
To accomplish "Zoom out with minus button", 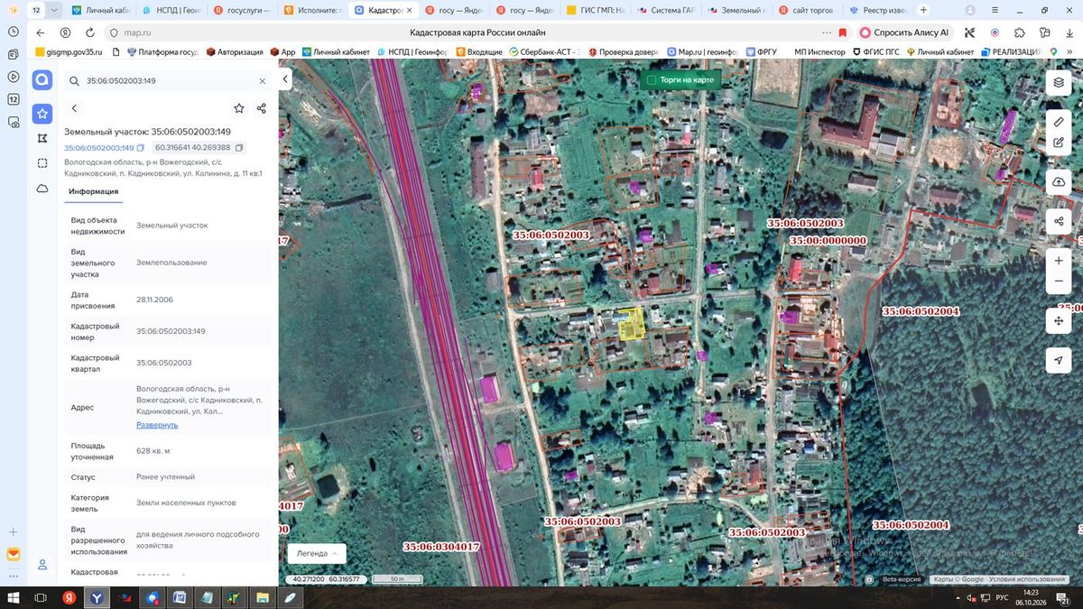I will [x=1059, y=281].
